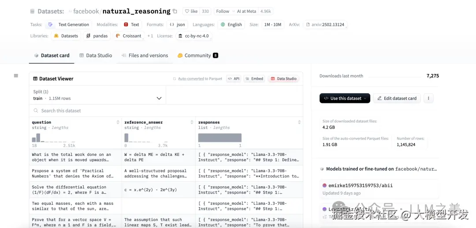This screenshot has height=228, width=476.
Task: Select the Text modality tag
Action: click(x=131, y=25)
